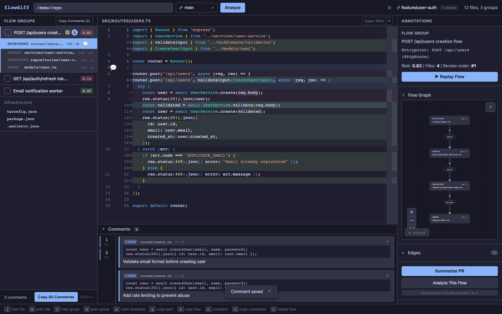Click the Edges count badge 4
The width and height of the screenshot is (502, 314).
494,253
